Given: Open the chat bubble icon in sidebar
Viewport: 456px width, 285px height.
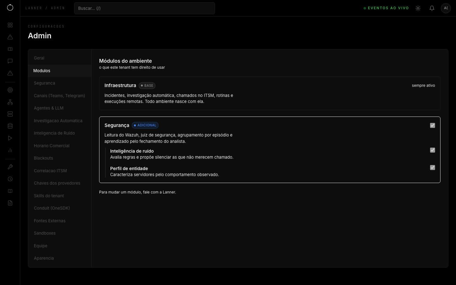Looking at the screenshot, I should (x=10, y=61).
